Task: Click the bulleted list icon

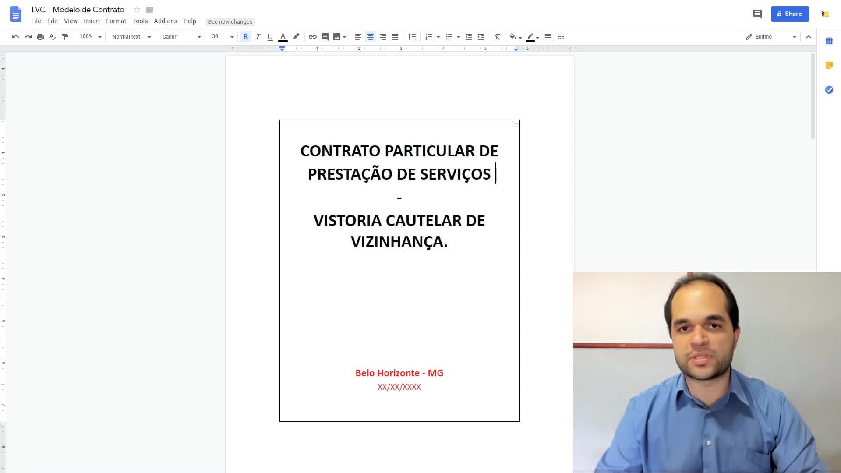Action: point(449,37)
